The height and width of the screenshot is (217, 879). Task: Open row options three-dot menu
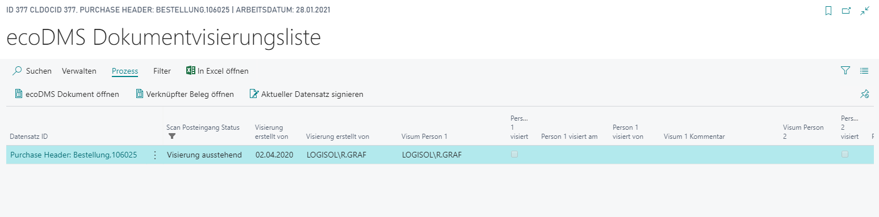(155, 155)
